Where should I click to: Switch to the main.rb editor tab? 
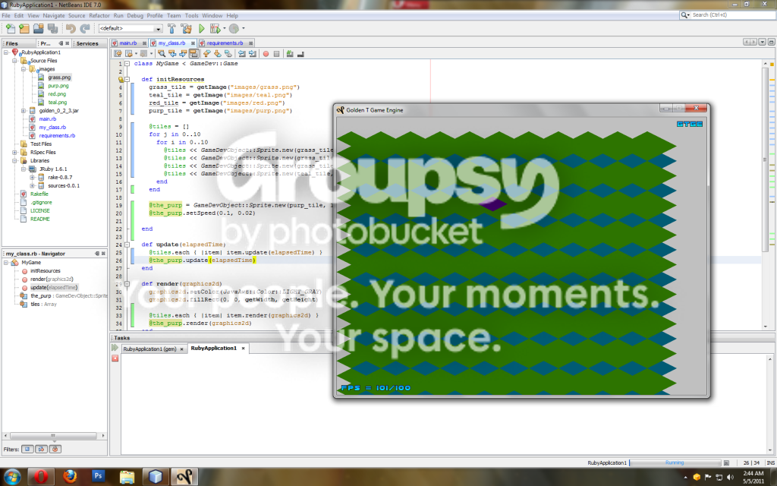(x=127, y=43)
